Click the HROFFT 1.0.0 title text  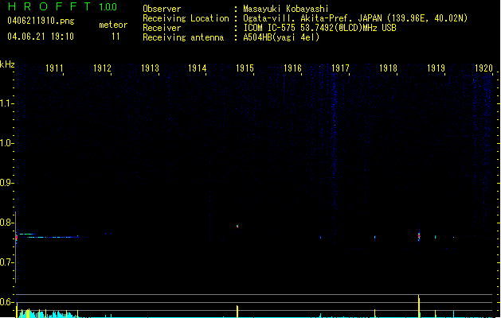(63, 6)
